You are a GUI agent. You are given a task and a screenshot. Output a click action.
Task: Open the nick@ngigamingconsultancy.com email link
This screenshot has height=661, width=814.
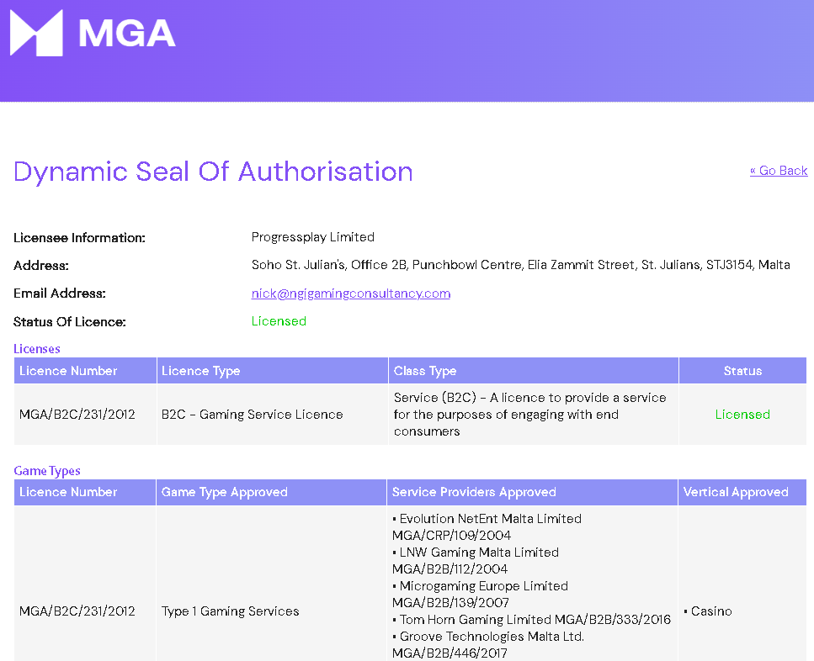point(351,293)
